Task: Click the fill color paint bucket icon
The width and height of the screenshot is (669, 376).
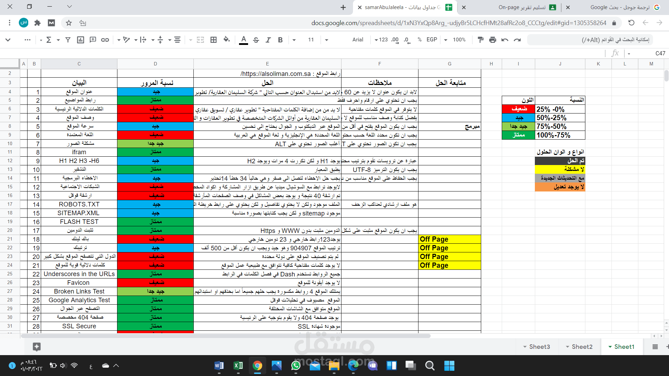Action: click(226, 40)
